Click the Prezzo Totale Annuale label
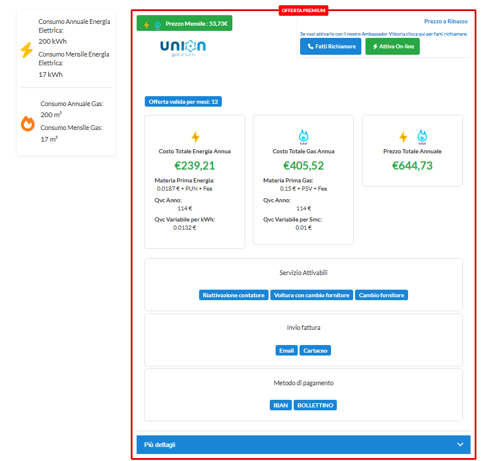Image resolution: width=498 pixels, height=461 pixels. (x=412, y=151)
